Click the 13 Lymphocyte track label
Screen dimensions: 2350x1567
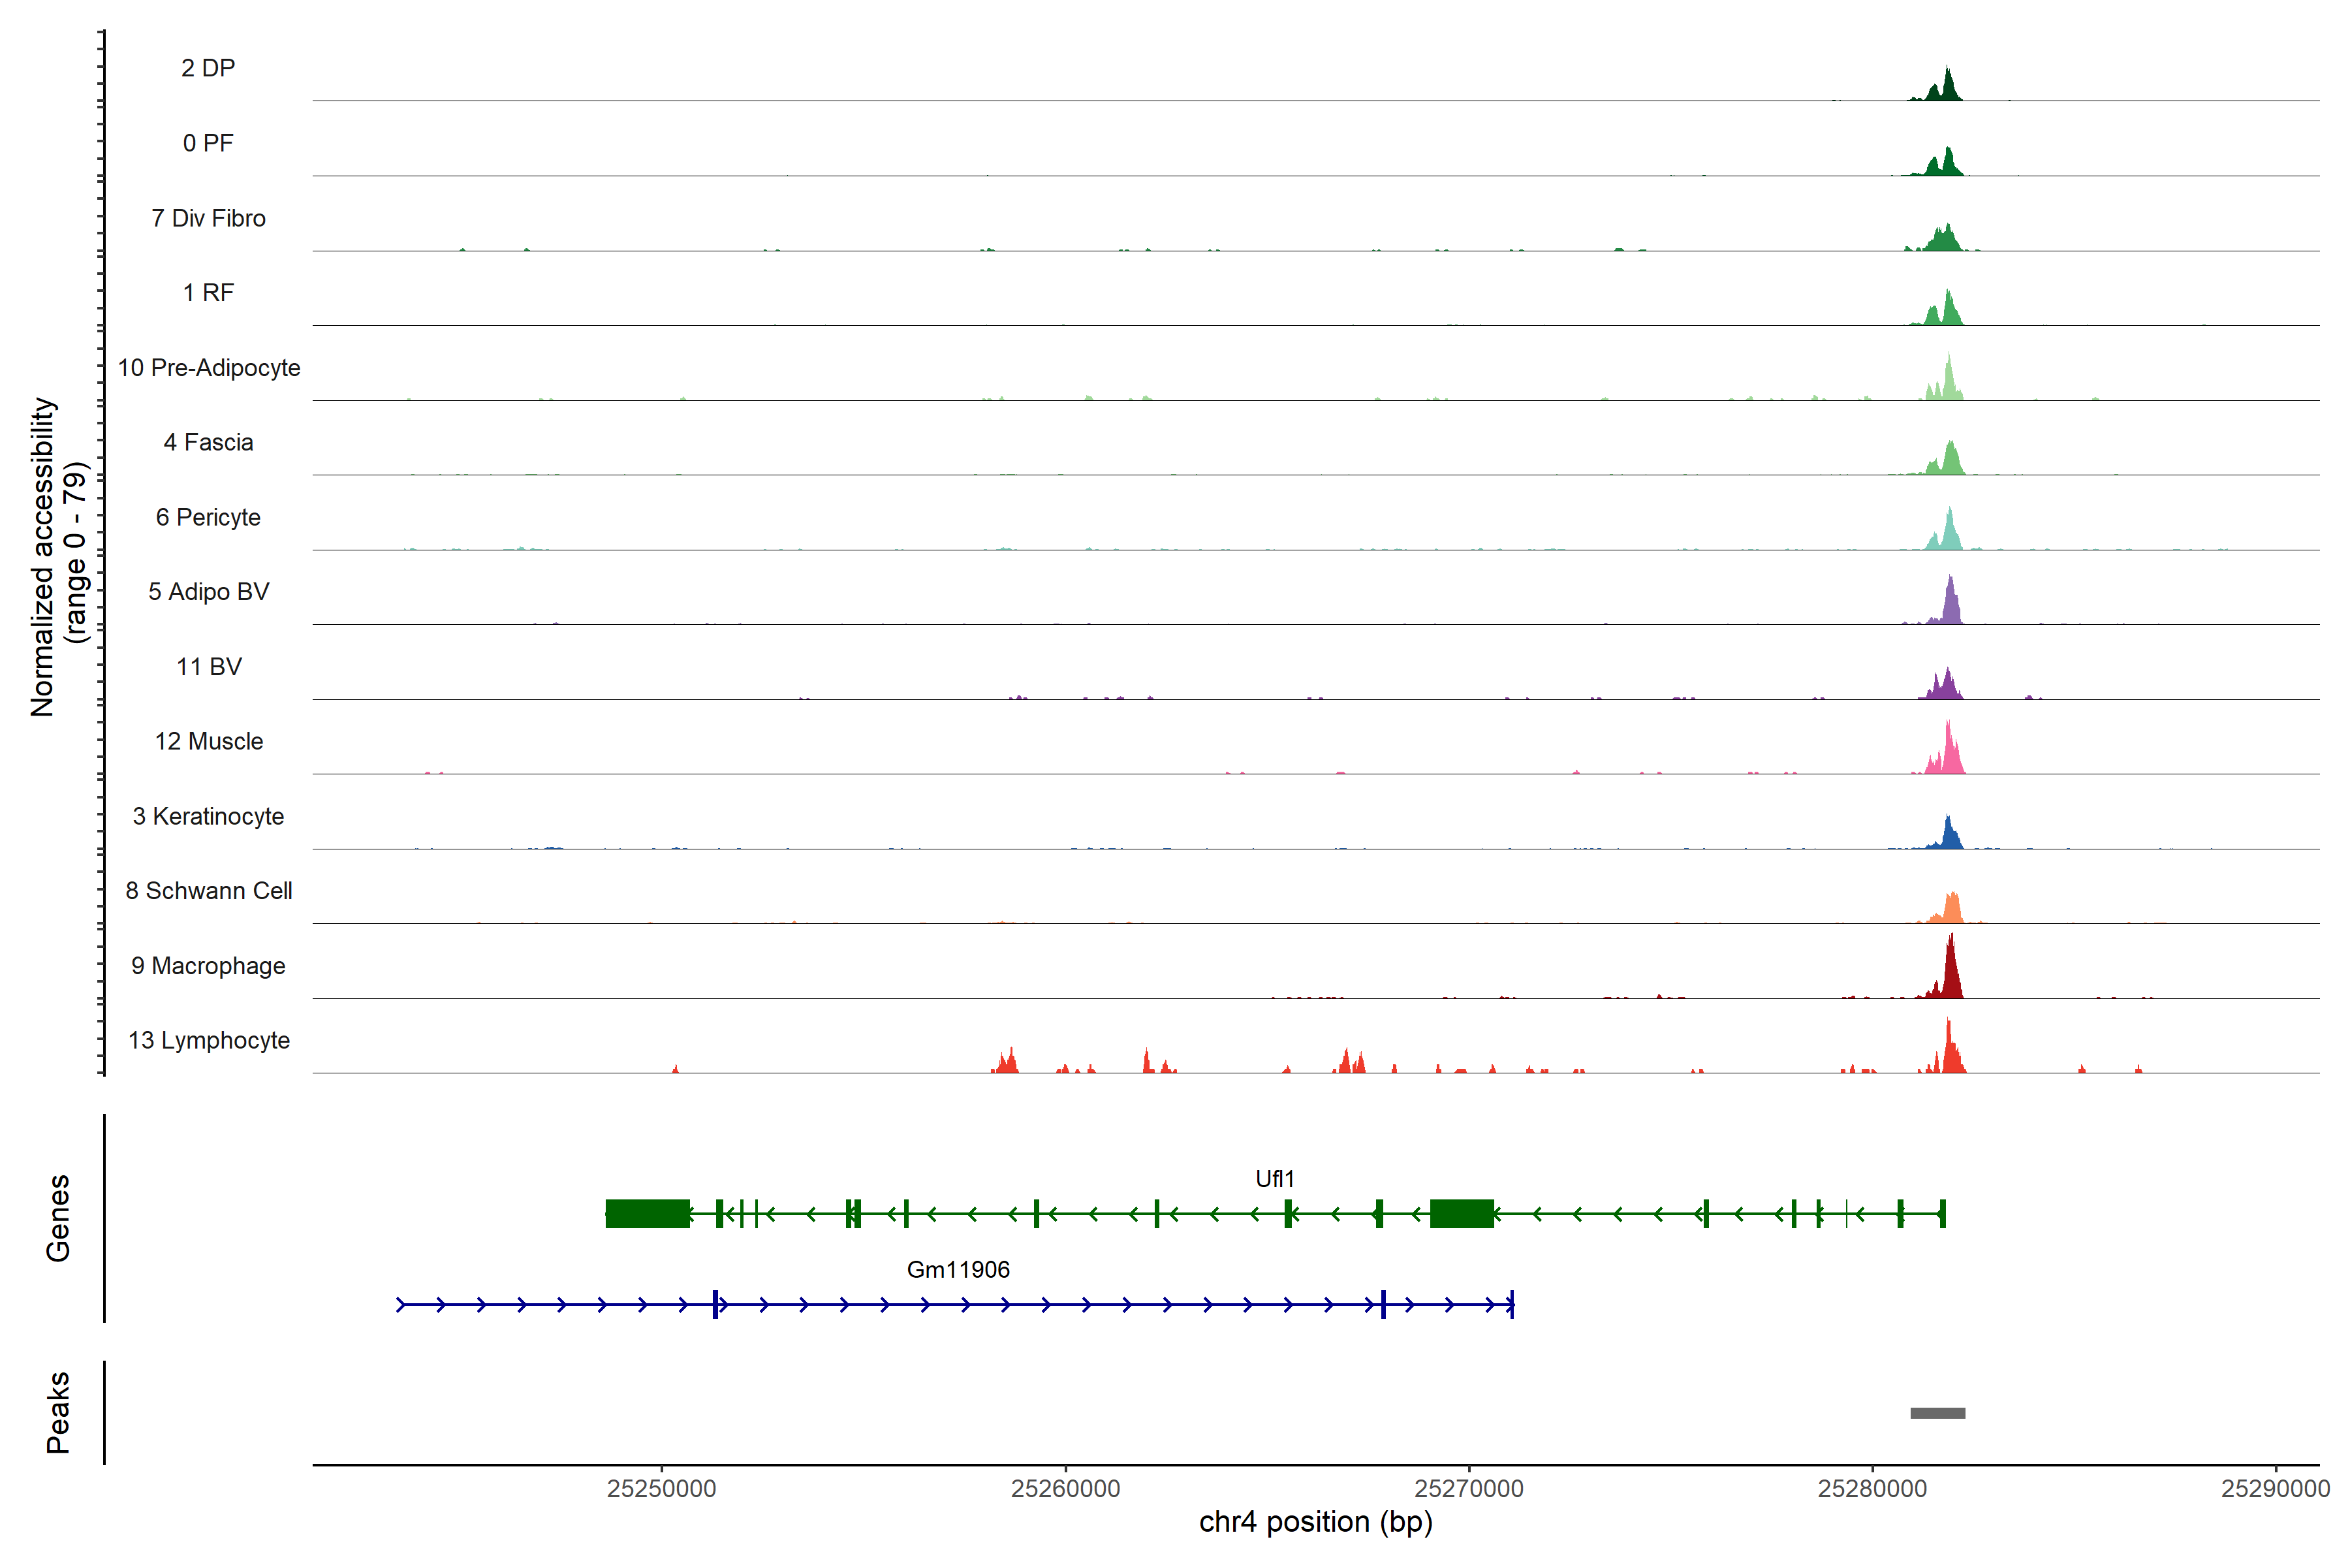(x=209, y=1040)
